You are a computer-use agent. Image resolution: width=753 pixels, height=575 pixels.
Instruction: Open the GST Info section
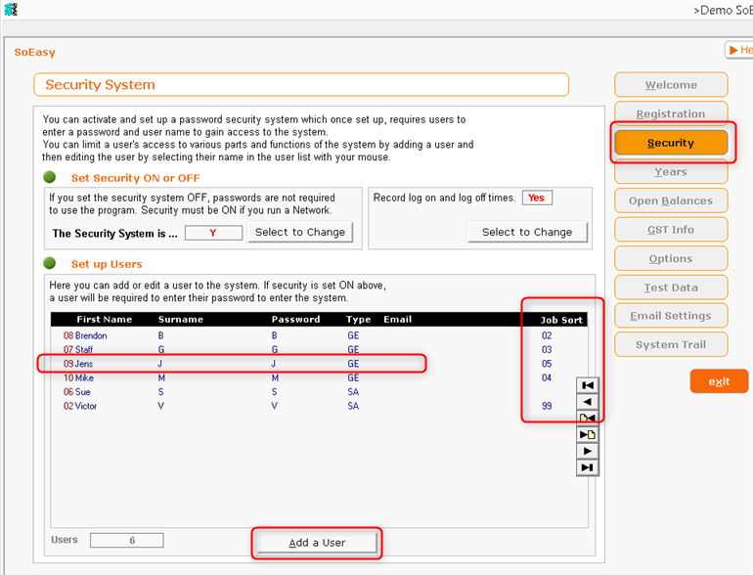[x=671, y=230]
